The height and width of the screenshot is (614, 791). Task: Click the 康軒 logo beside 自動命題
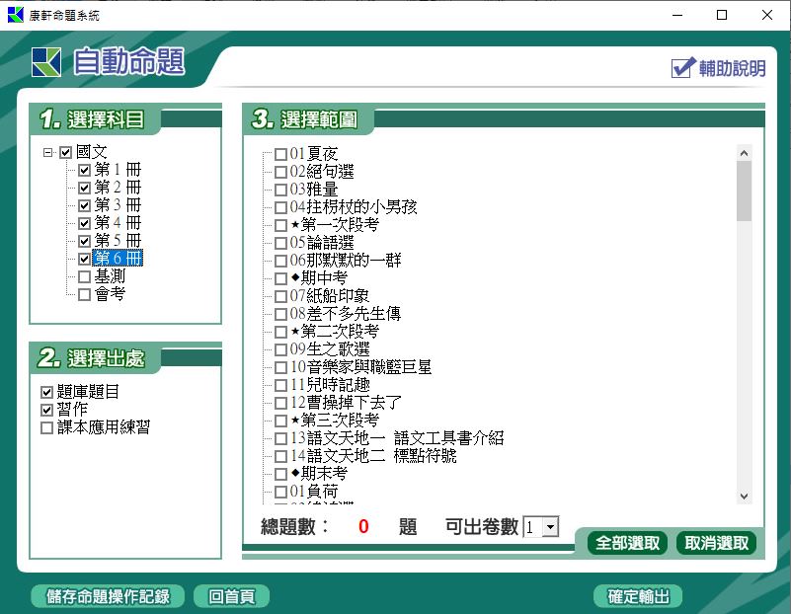click(46, 62)
